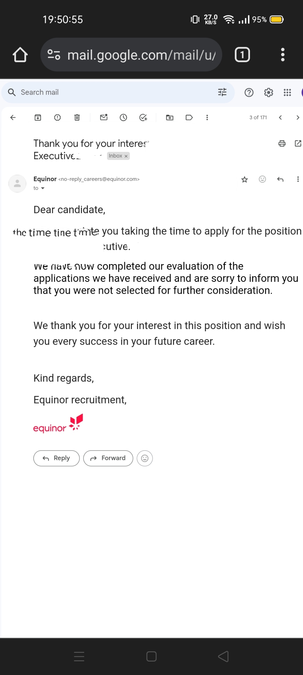Print the entire email conversation
Screen dimensions: 303x675
(282, 143)
